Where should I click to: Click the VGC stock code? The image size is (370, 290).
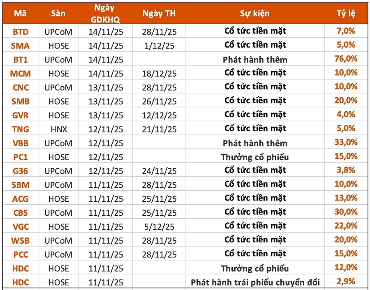(21, 226)
